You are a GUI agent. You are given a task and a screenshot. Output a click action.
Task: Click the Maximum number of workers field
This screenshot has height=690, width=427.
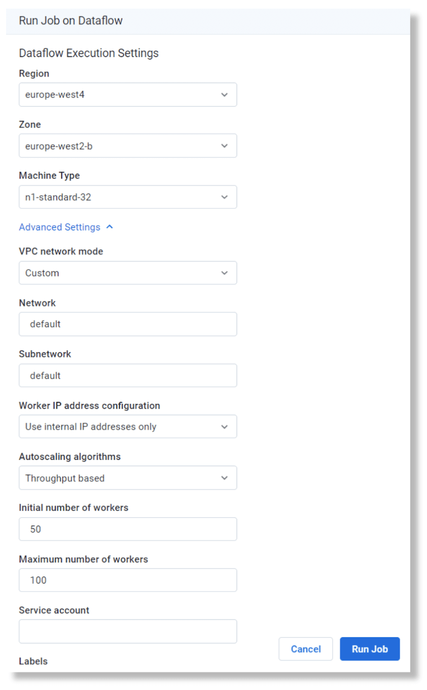click(128, 580)
